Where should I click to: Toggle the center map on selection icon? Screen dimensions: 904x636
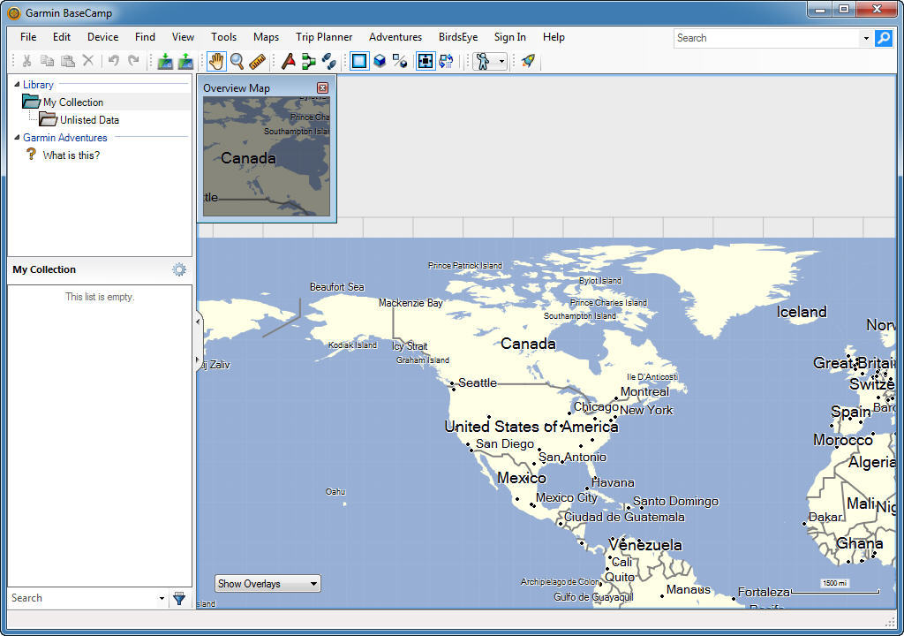pos(426,61)
